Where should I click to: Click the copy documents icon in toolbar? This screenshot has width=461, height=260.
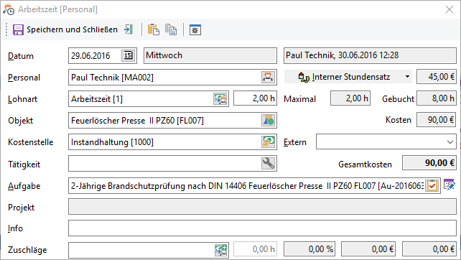[x=171, y=29]
